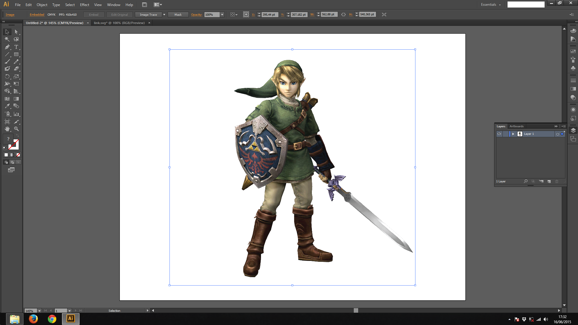Pick the Hand tool
Screen dimensions: 578x325
(x=7, y=129)
